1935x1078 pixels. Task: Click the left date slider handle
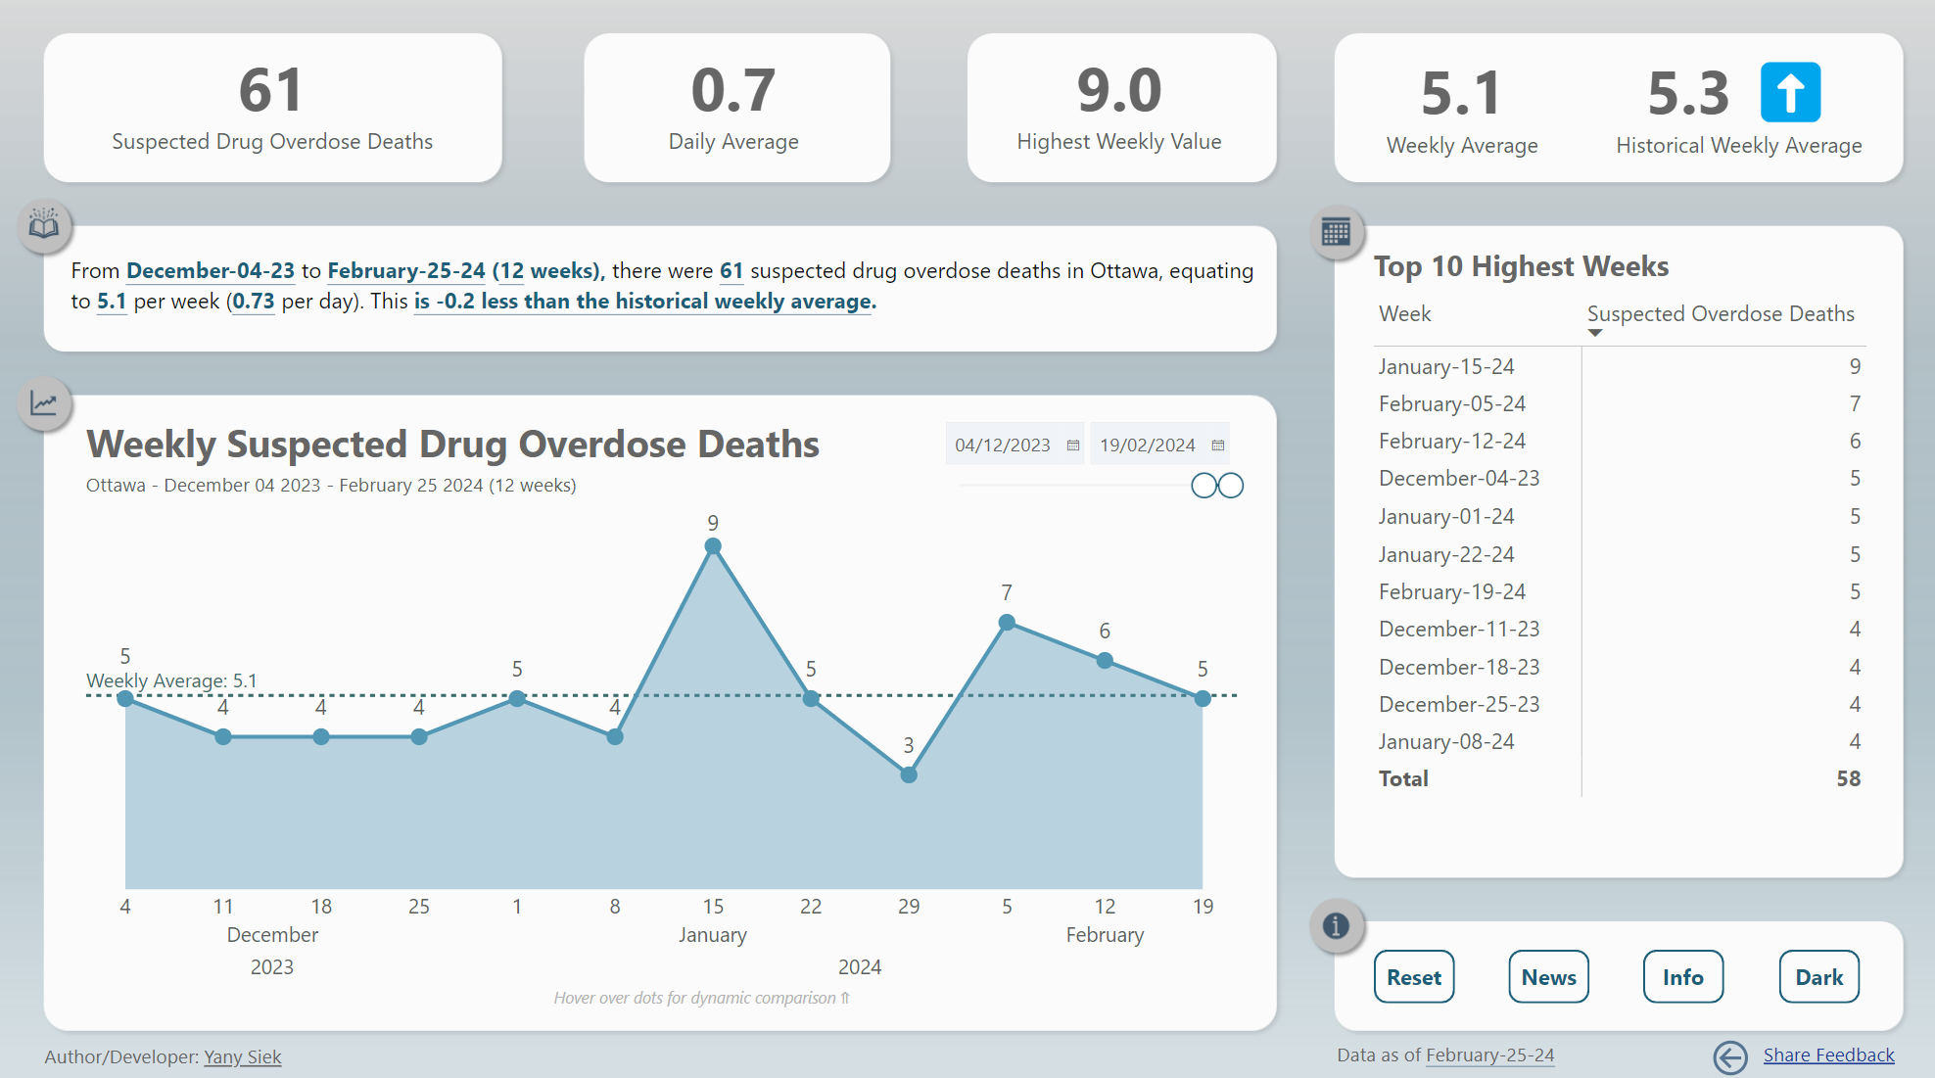[1203, 486]
